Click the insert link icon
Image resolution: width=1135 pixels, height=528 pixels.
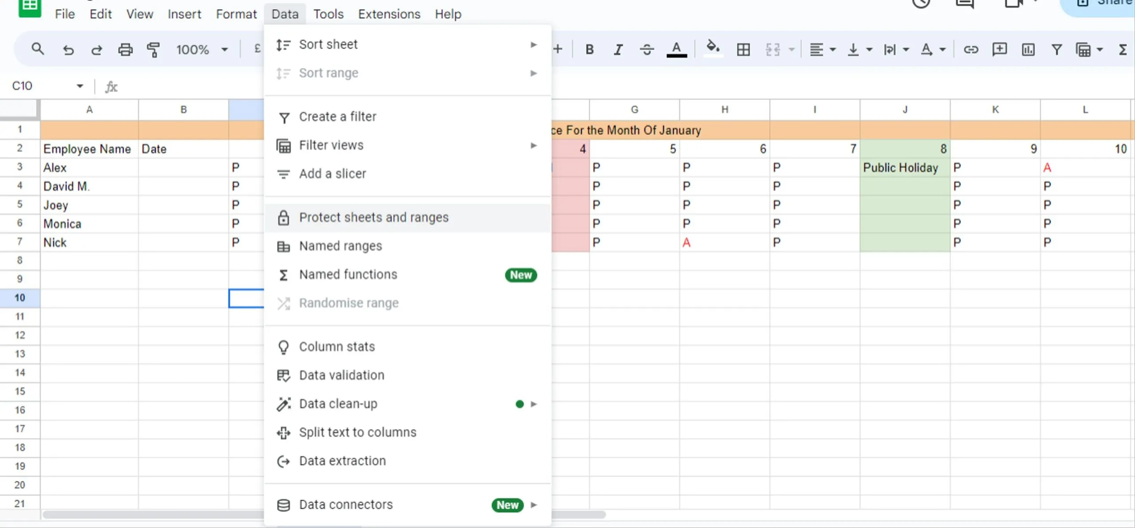point(971,50)
